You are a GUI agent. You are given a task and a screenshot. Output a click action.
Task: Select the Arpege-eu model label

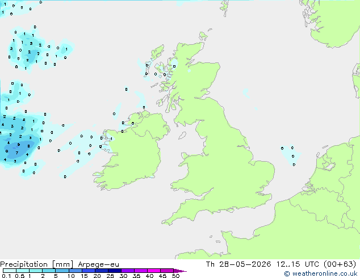[98, 264]
